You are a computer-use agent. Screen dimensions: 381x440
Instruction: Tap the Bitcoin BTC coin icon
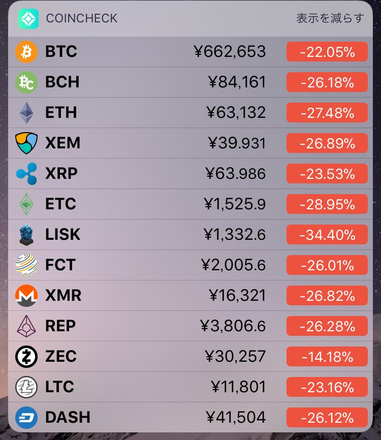tap(26, 52)
